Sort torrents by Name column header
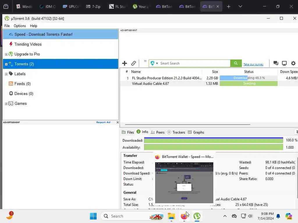The height and width of the screenshot is (223, 298). (x=166, y=72)
